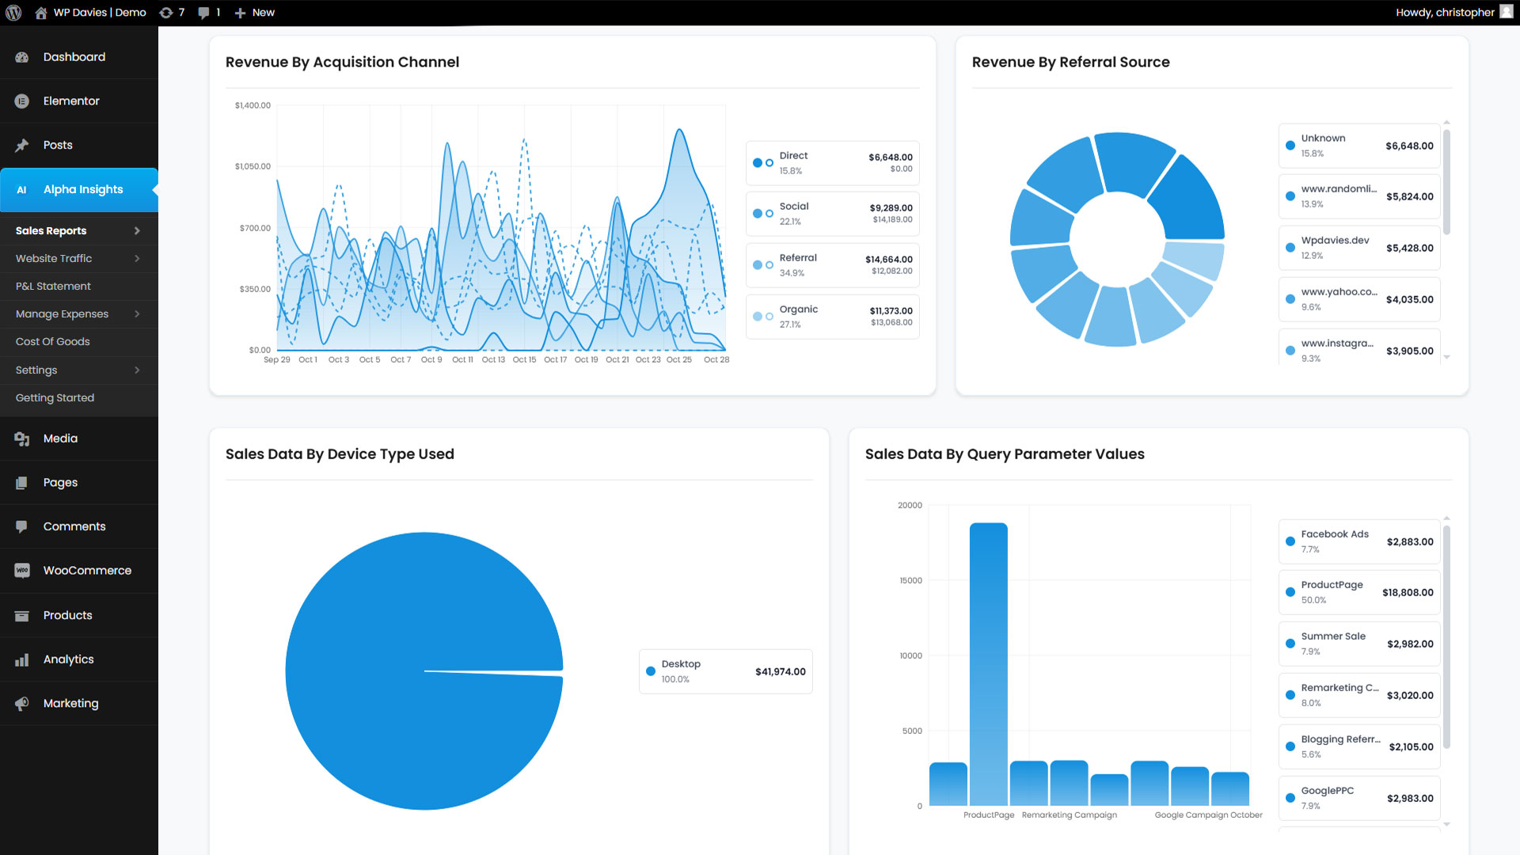The width and height of the screenshot is (1520, 855).
Task: Click the Getting Started link
Action: click(55, 398)
